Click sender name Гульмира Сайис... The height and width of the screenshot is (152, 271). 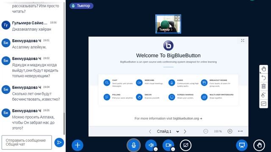[30, 23]
